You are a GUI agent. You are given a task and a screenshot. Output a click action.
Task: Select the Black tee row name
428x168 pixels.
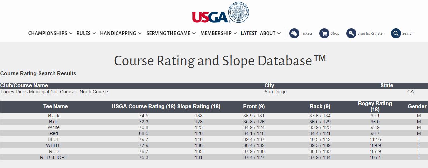(x=53, y=116)
